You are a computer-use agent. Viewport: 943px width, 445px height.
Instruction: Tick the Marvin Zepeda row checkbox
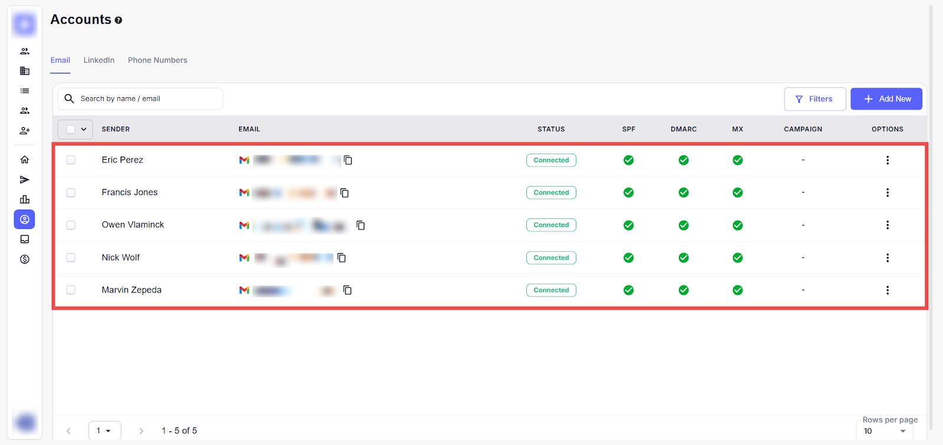71,290
